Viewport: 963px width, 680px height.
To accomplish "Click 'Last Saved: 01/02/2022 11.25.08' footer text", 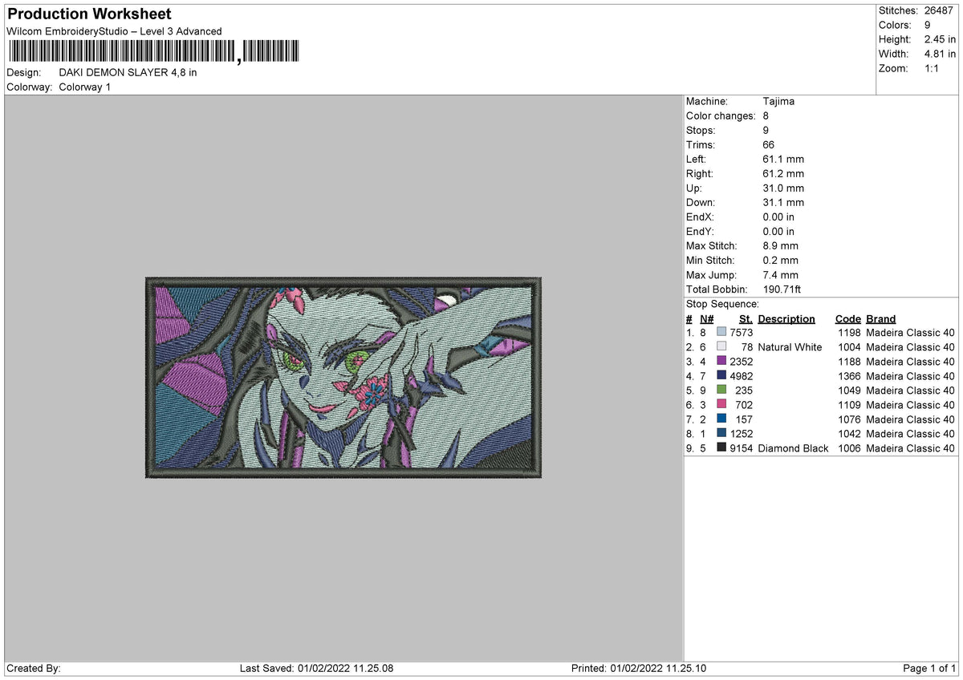I will (x=317, y=668).
